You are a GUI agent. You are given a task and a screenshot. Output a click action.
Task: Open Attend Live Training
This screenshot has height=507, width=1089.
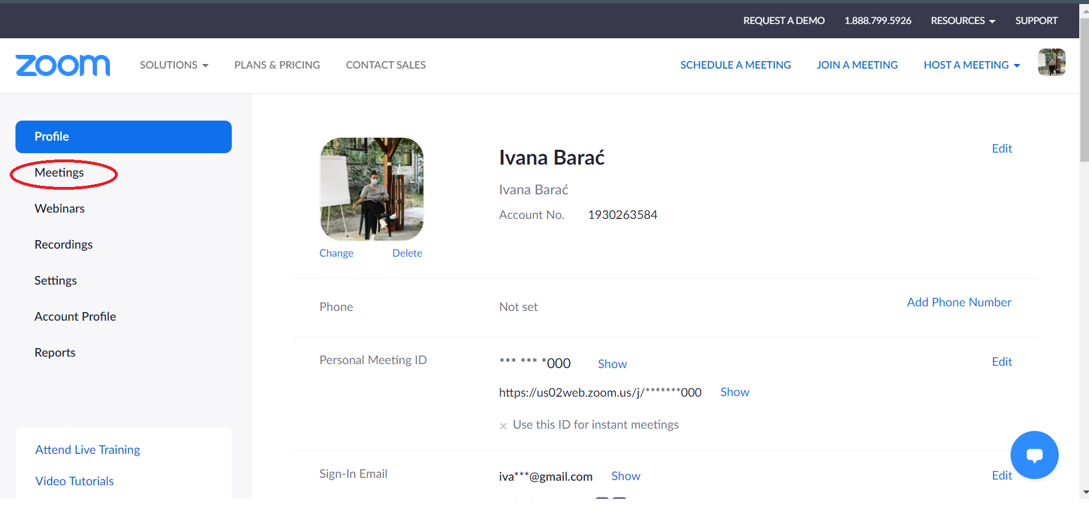coord(88,450)
